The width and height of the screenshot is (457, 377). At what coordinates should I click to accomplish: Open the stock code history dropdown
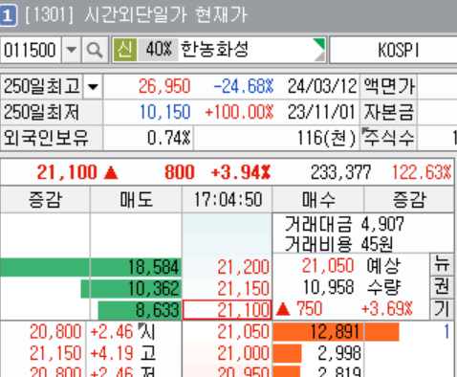(x=72, y=51)
